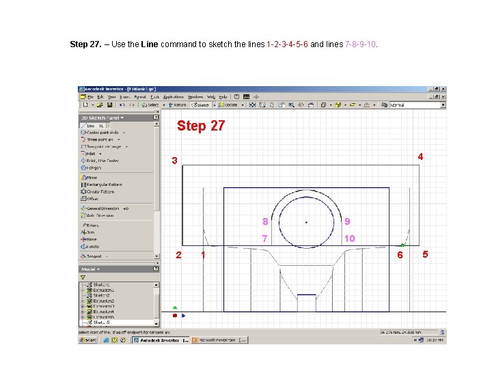Switch to Microsoft PowerPoint taskbar button

(219, 340)
